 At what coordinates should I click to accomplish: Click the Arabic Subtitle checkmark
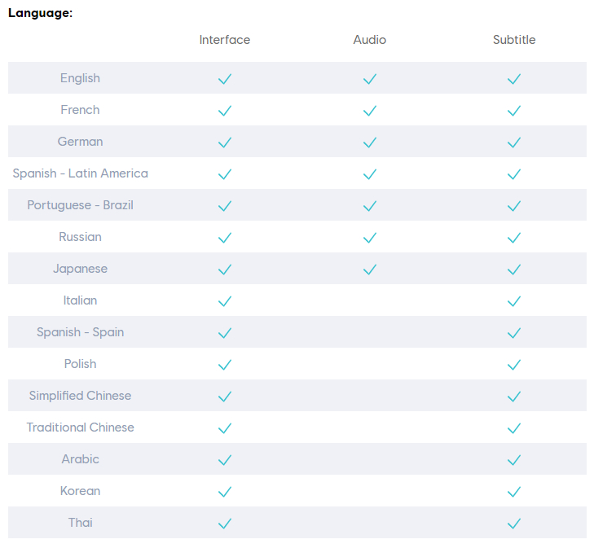click(514, 460)
